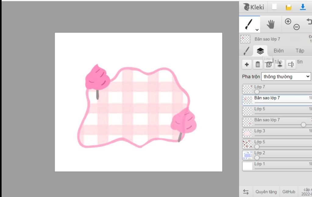Click the zoom out magnifier

(x=296, y=27)
